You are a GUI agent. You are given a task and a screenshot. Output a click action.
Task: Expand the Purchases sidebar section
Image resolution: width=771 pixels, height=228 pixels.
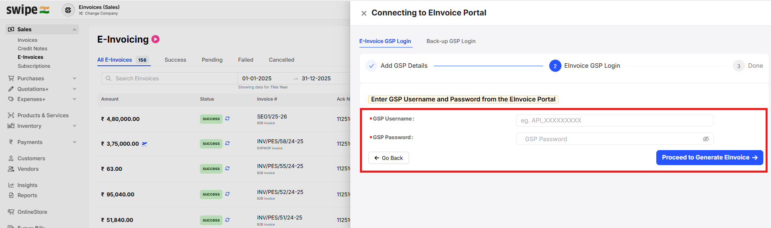click(x=75, y=78)
